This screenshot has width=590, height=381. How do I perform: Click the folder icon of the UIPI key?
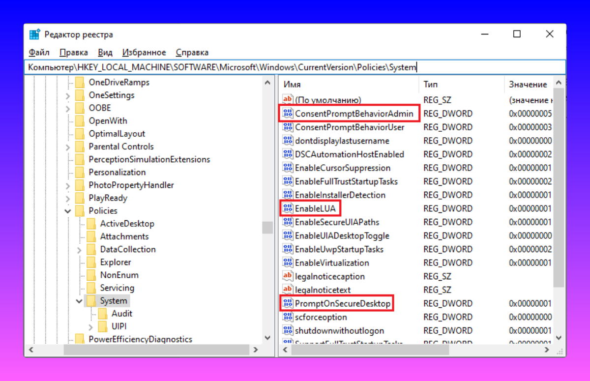(x=102, y=326)
